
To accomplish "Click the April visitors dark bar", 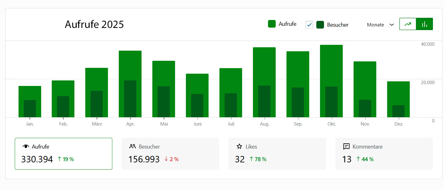I will pyautogui.click(x=130, y=99).
